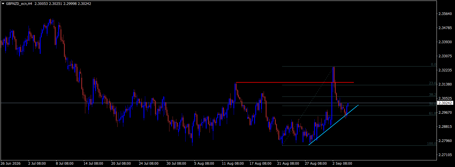Click the 2.31380 price scale label

point(445,84)
